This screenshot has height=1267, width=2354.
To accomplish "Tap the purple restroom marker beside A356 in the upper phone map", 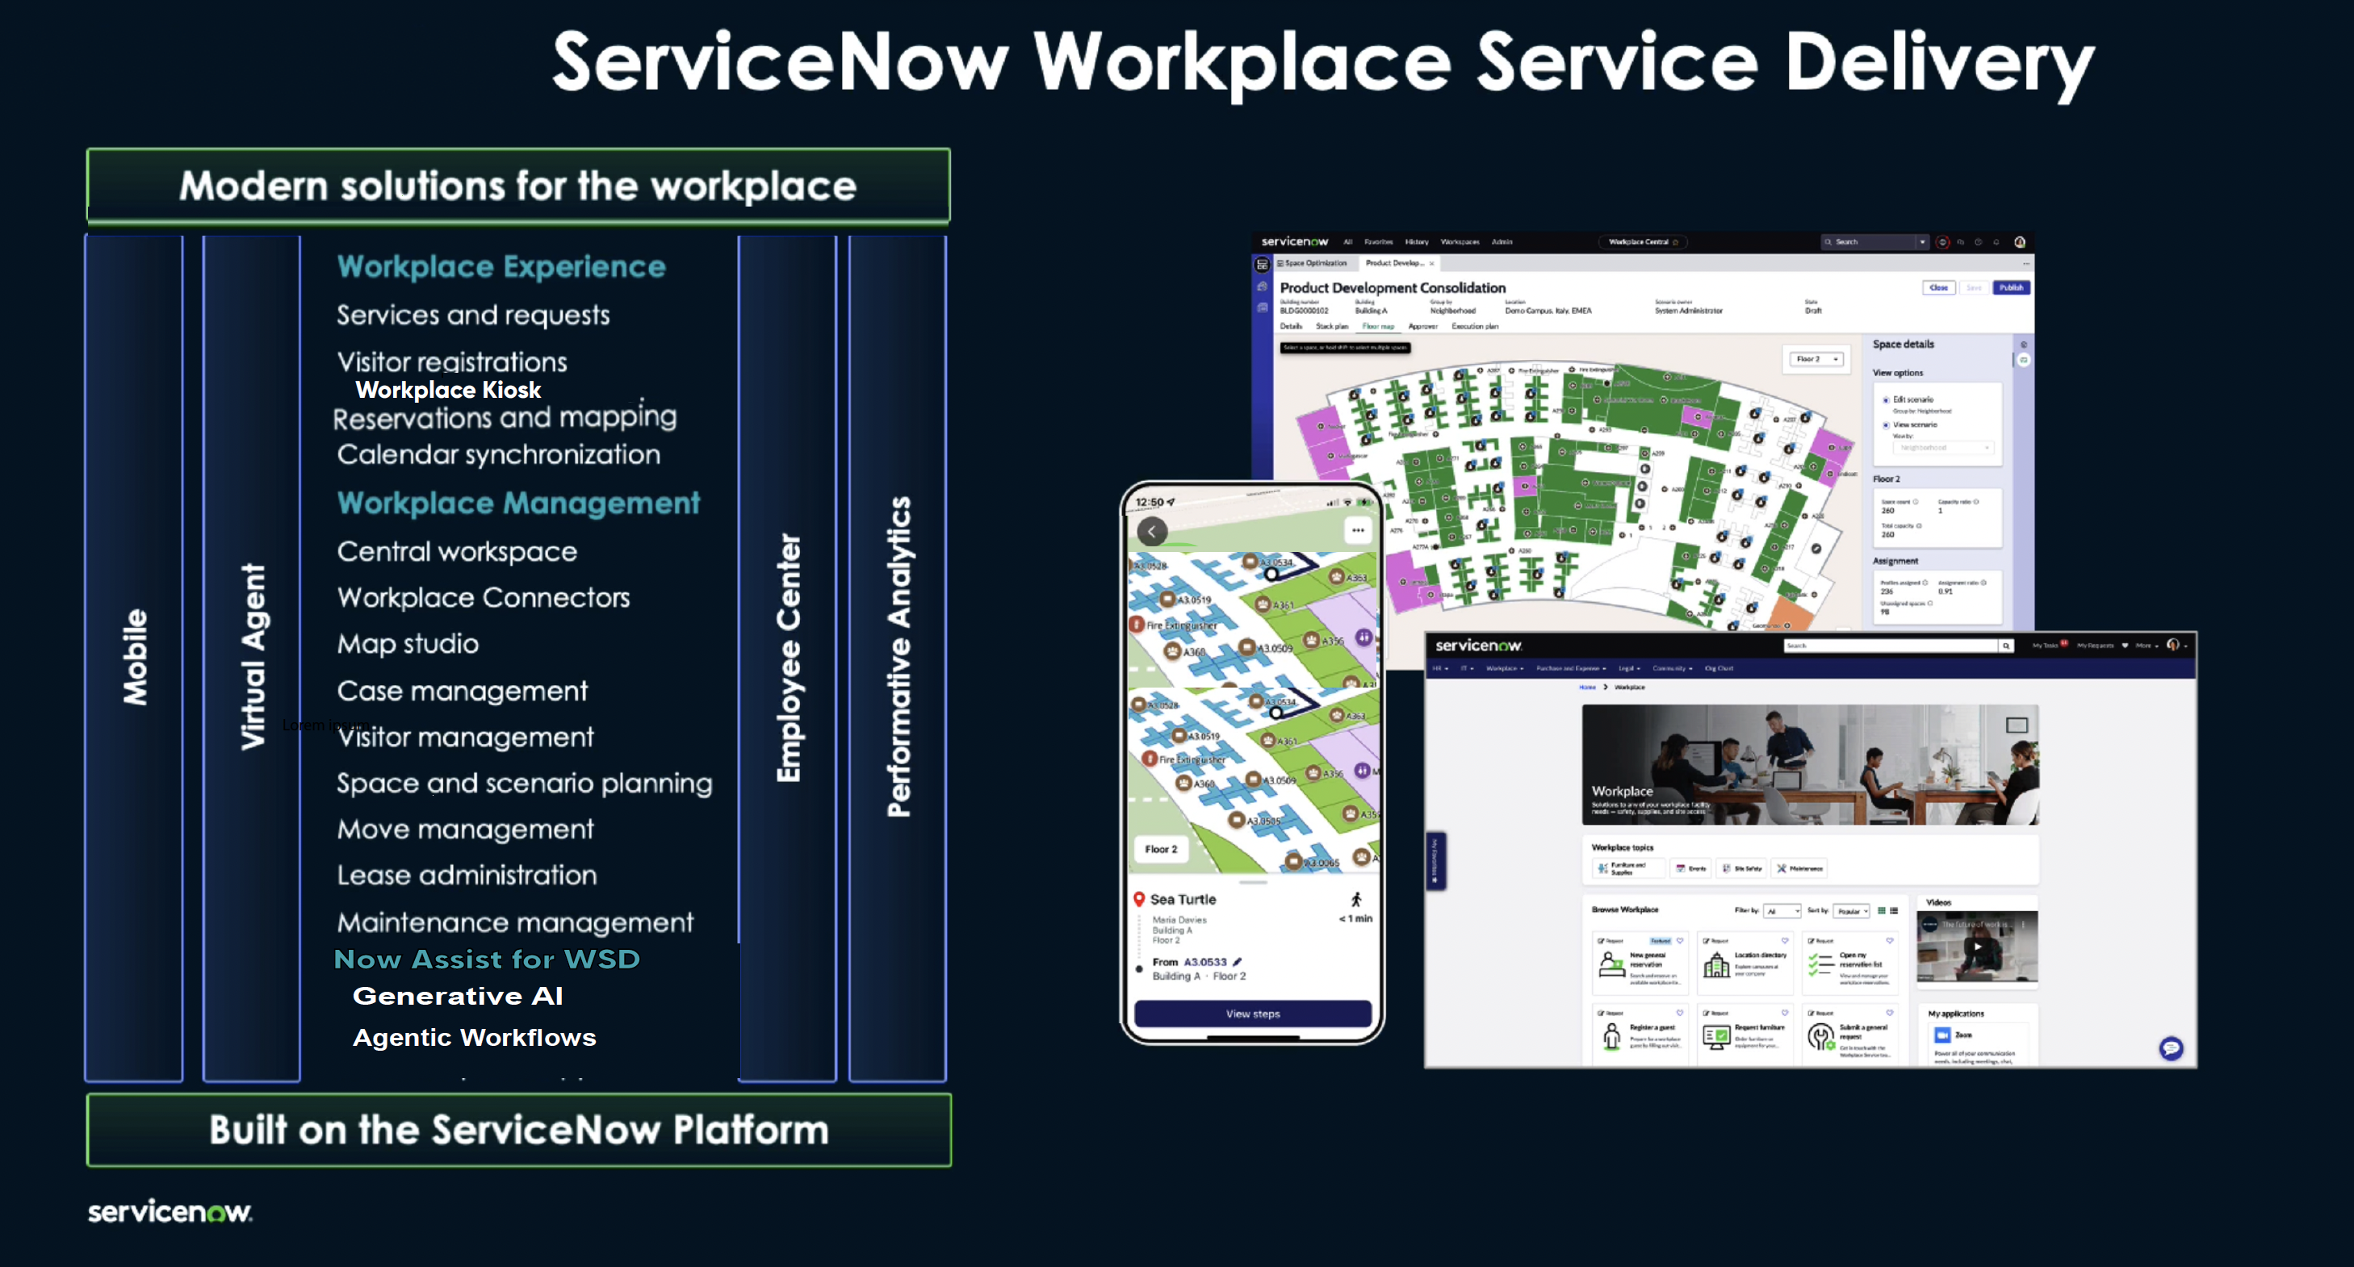I will pyautogui.click(x=1363, y=637).
